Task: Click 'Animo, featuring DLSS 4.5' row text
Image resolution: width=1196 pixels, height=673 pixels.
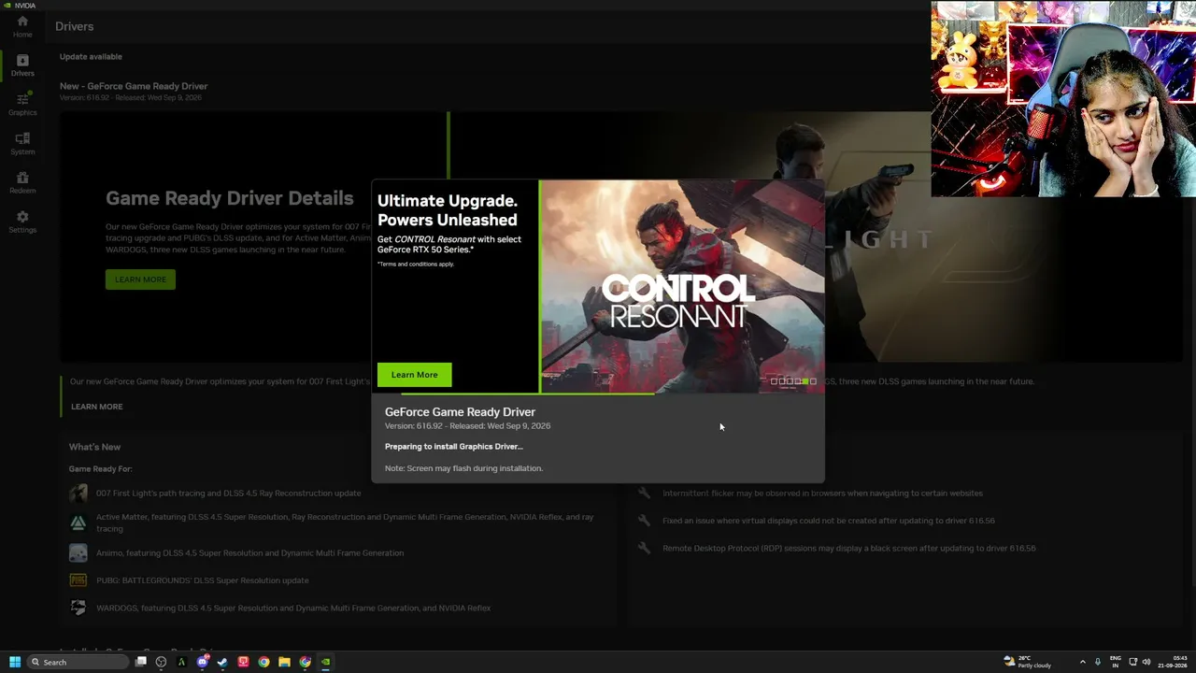Action: (x=249, y=552)
